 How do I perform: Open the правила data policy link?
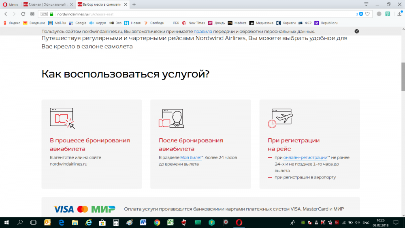pos(202,31)
